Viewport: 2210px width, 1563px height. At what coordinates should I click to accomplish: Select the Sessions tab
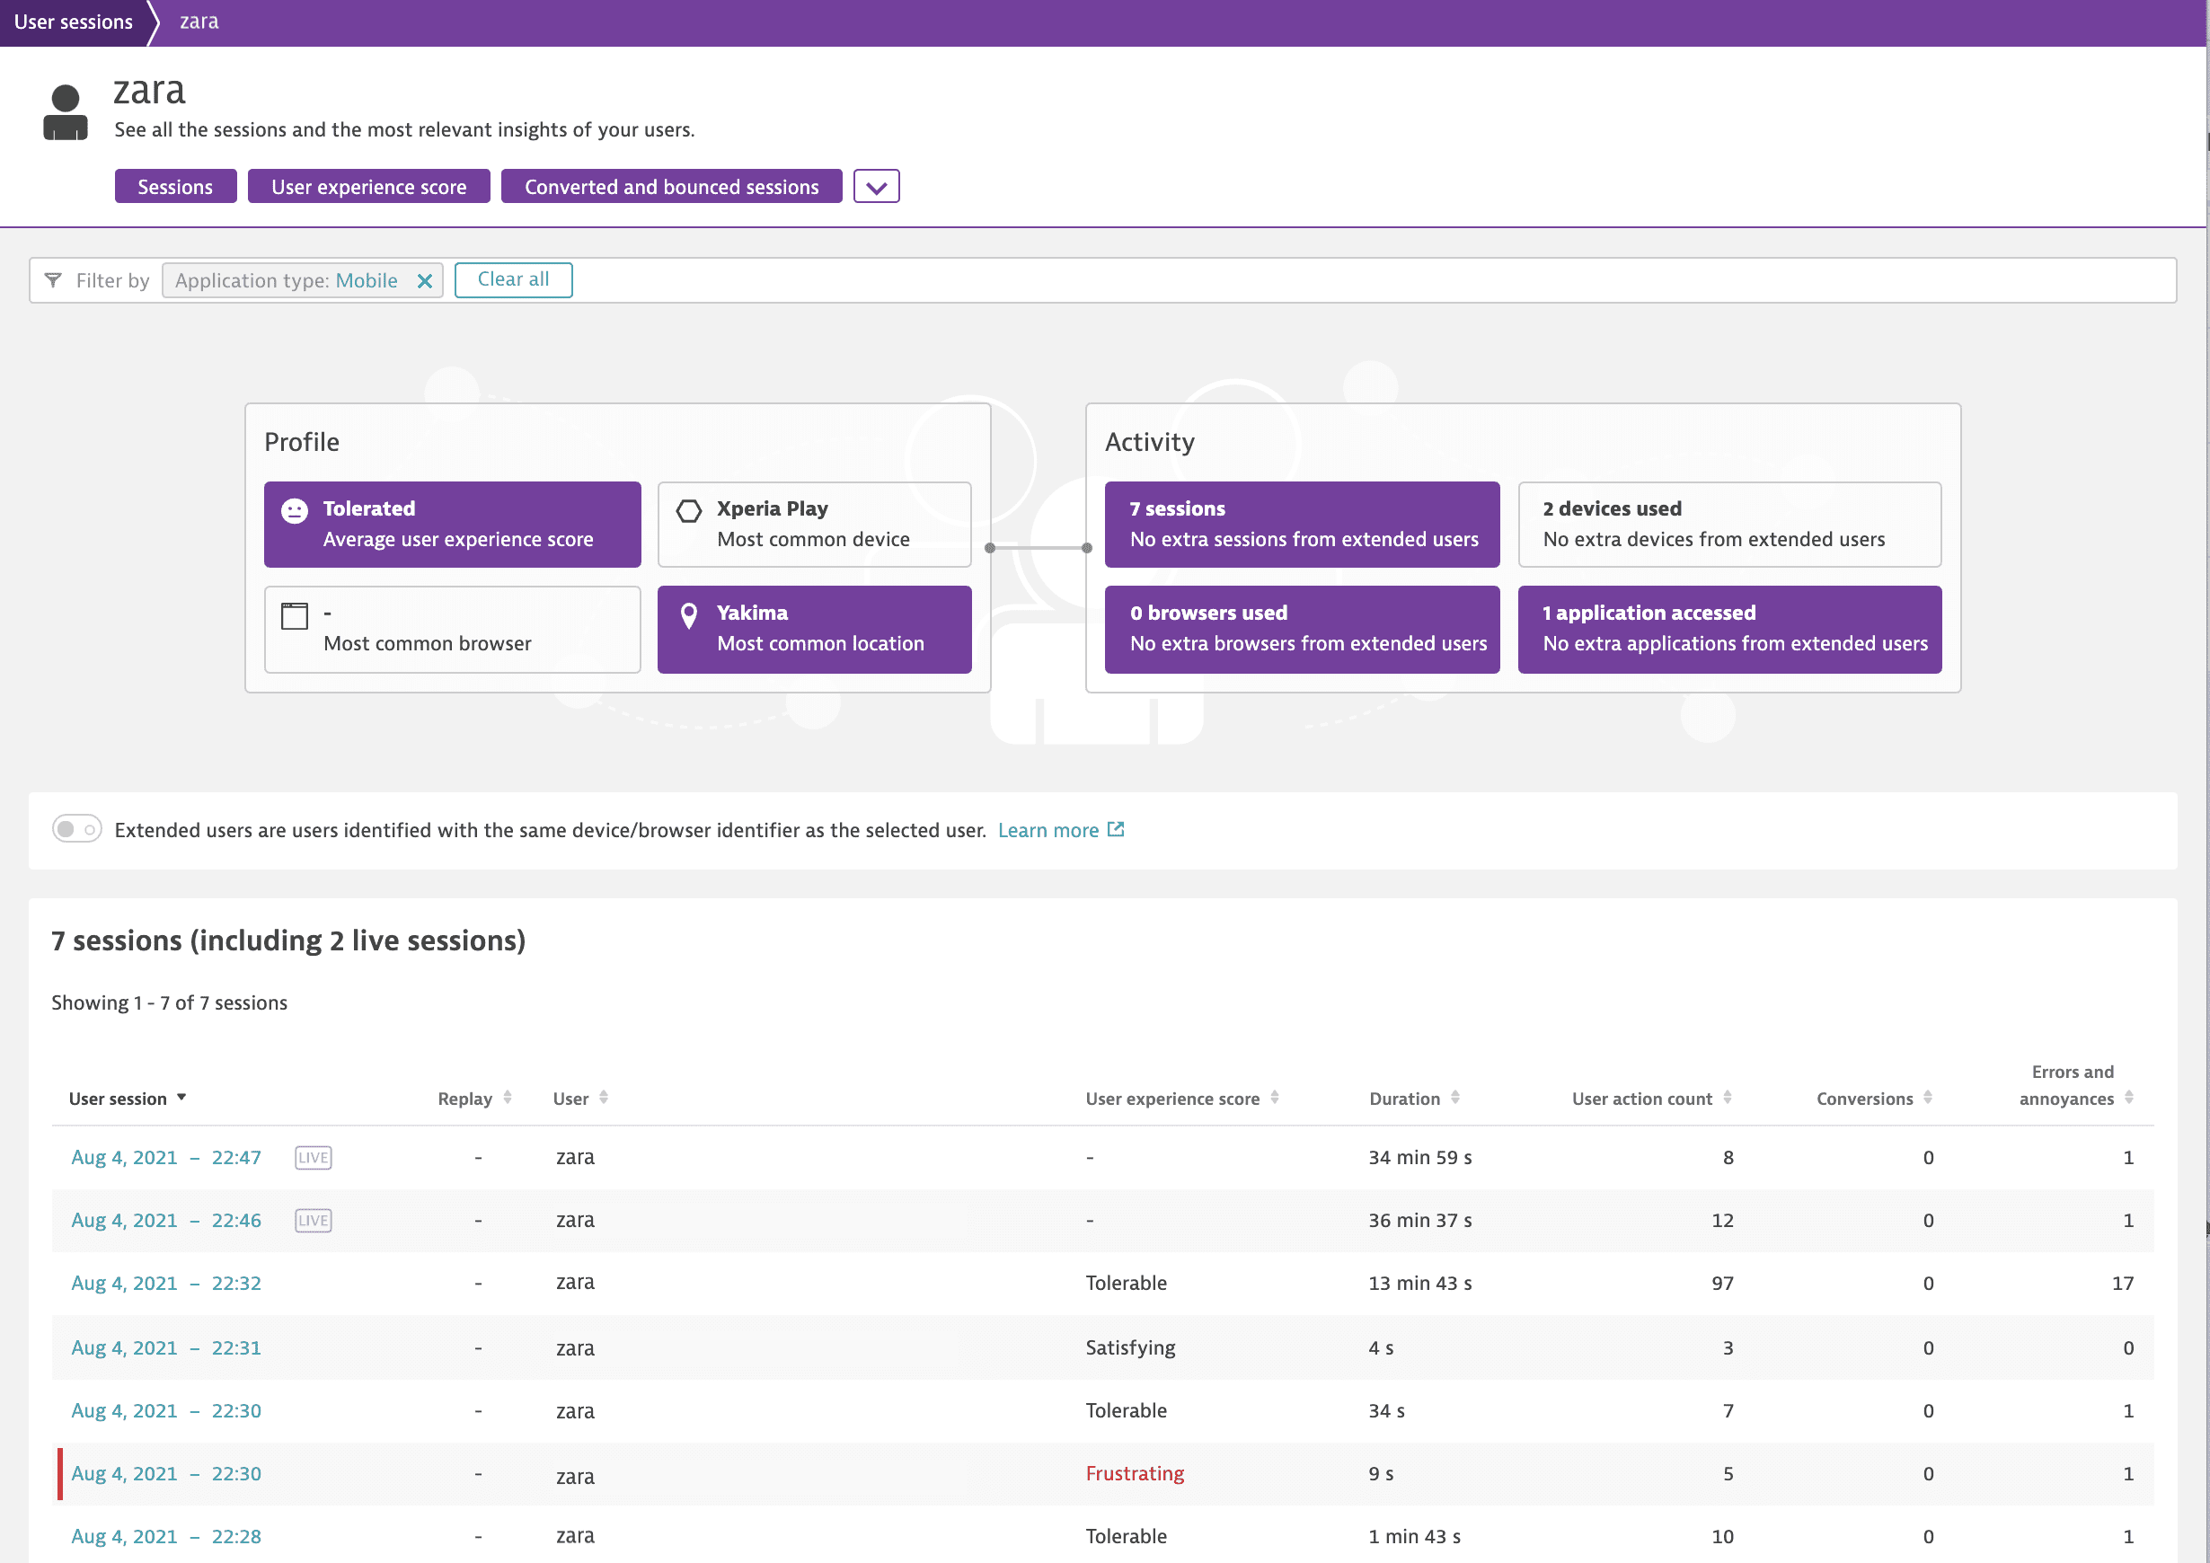point(174,186)
